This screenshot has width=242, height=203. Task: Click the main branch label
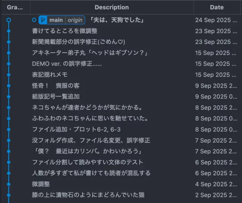click(56, 20)
